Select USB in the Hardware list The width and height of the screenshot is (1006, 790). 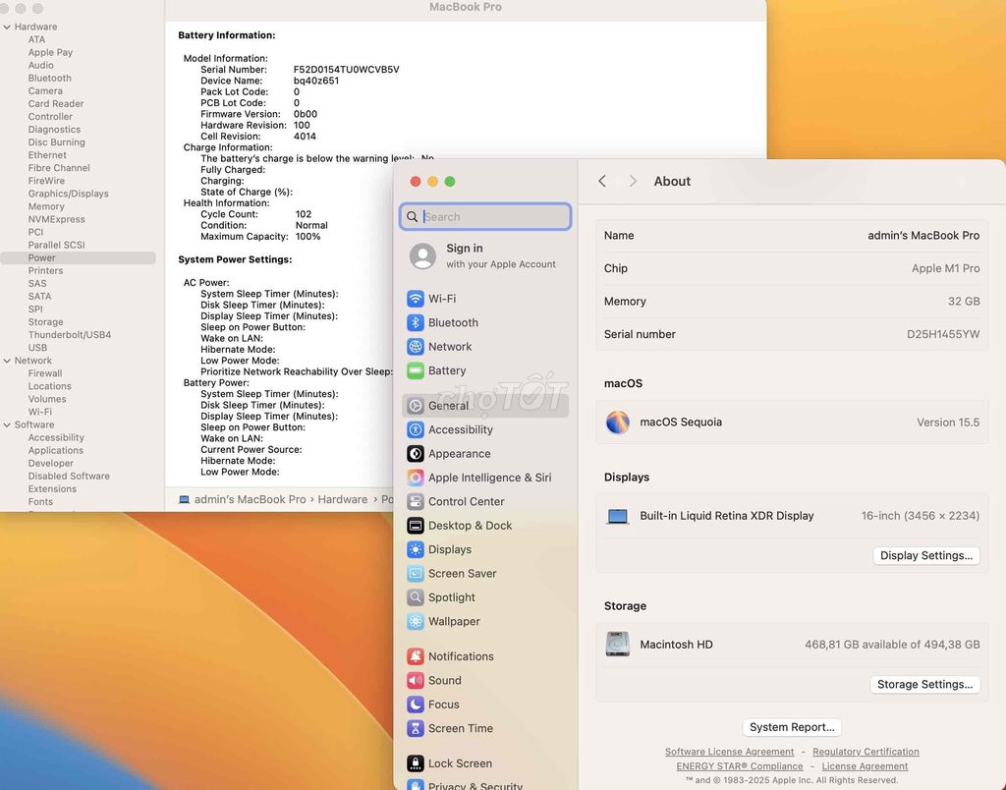point(37,348)
